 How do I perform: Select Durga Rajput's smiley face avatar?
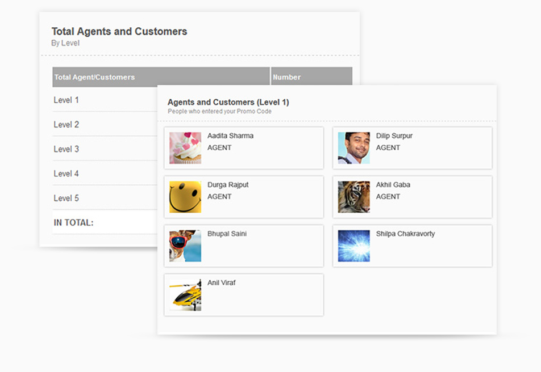[185, 197]
